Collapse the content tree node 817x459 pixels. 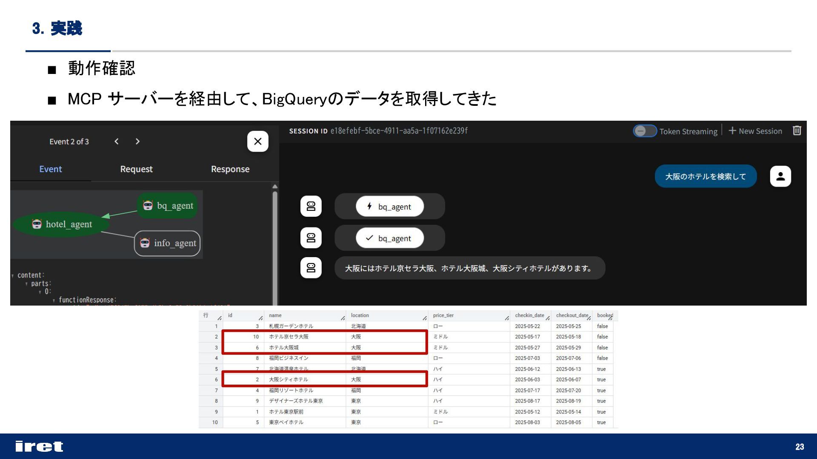point(13,276)
